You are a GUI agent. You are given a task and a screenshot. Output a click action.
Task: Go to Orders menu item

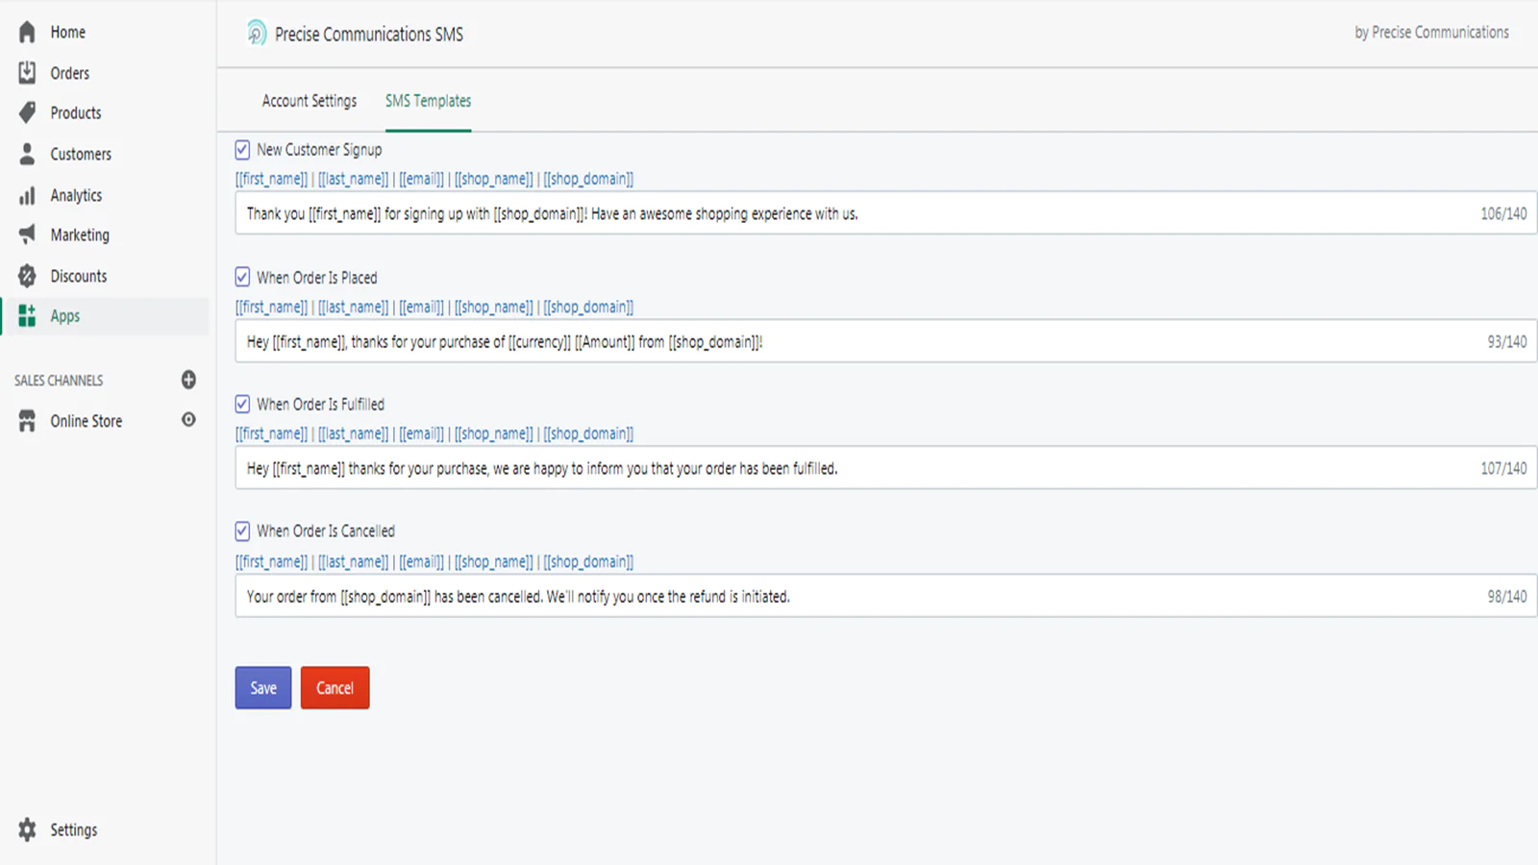69,73
